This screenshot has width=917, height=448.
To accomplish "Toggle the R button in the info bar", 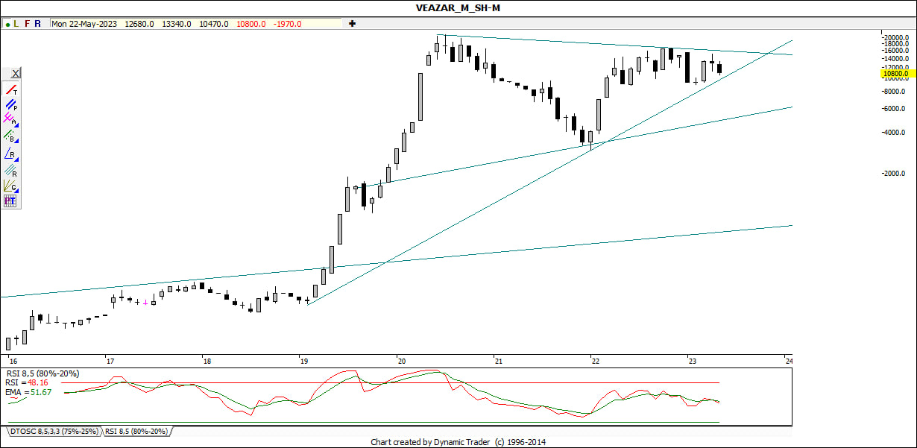I will [38, 24].
